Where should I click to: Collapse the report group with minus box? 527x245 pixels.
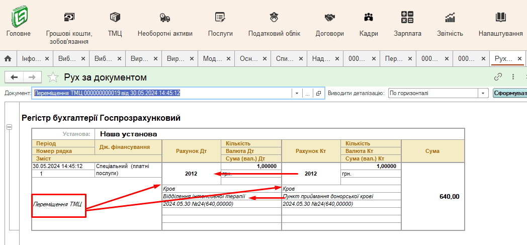[x=9, y=127]
